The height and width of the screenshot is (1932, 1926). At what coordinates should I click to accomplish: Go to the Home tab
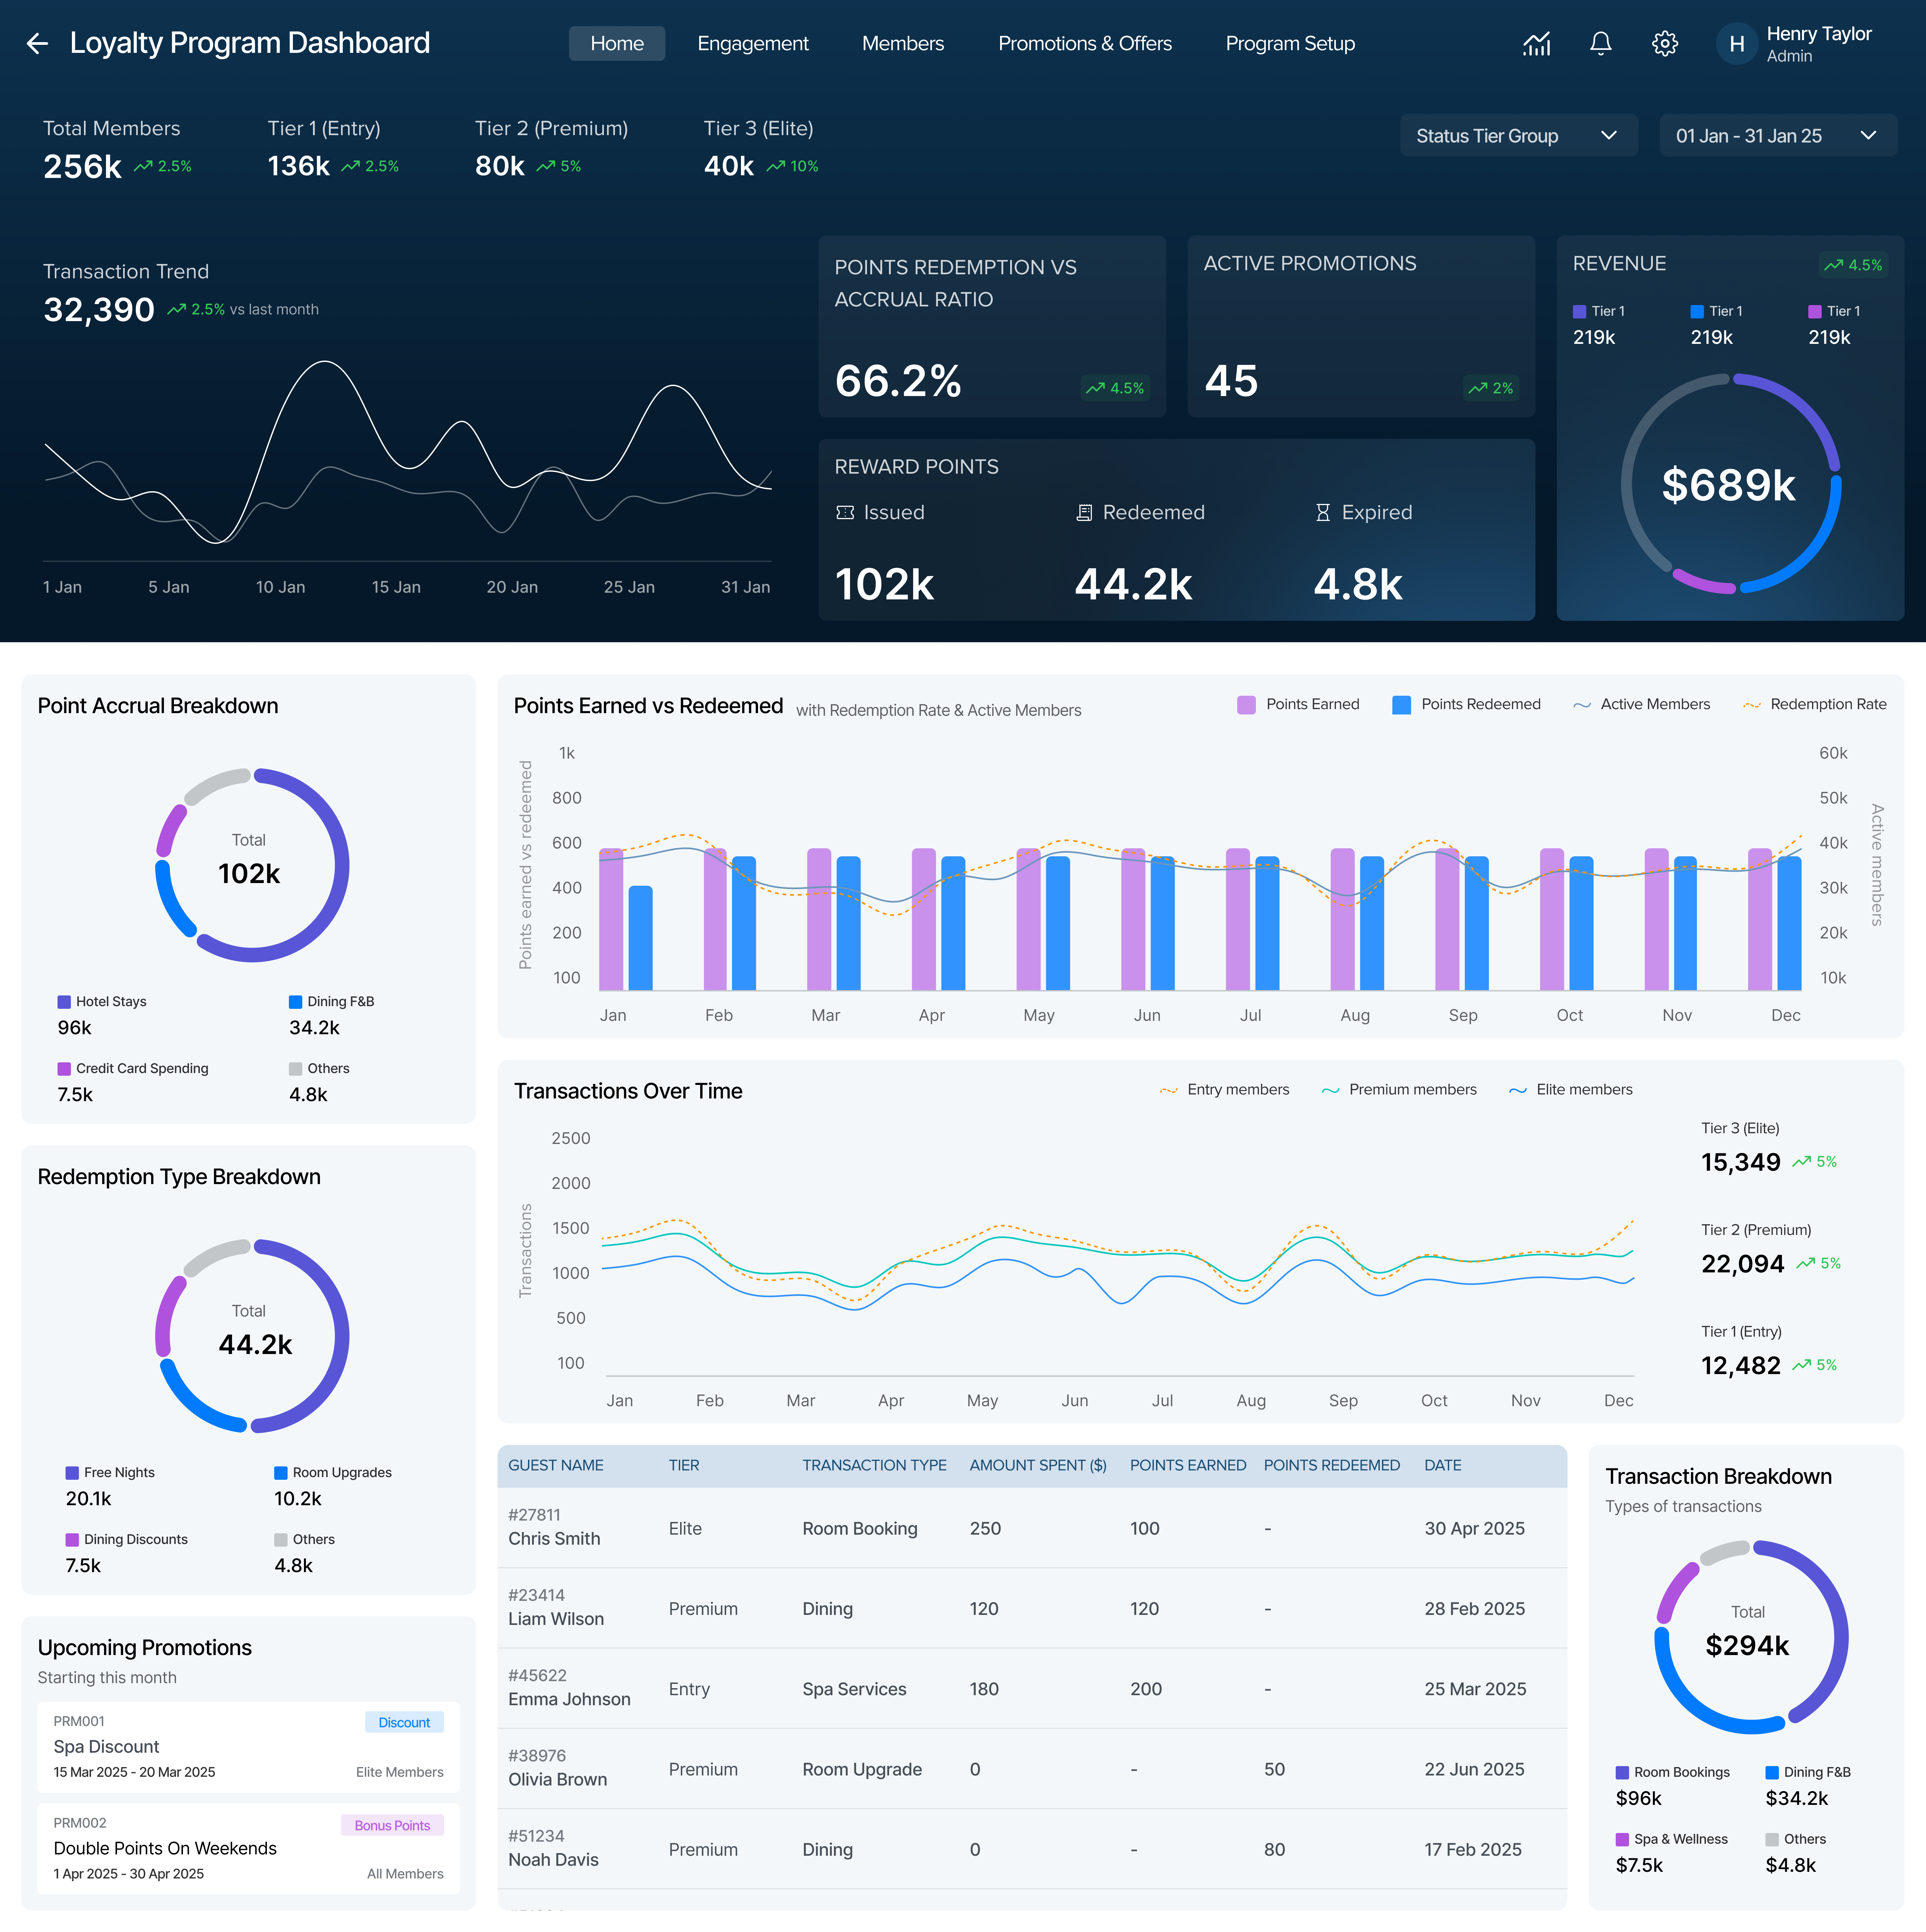click(617, 43)
